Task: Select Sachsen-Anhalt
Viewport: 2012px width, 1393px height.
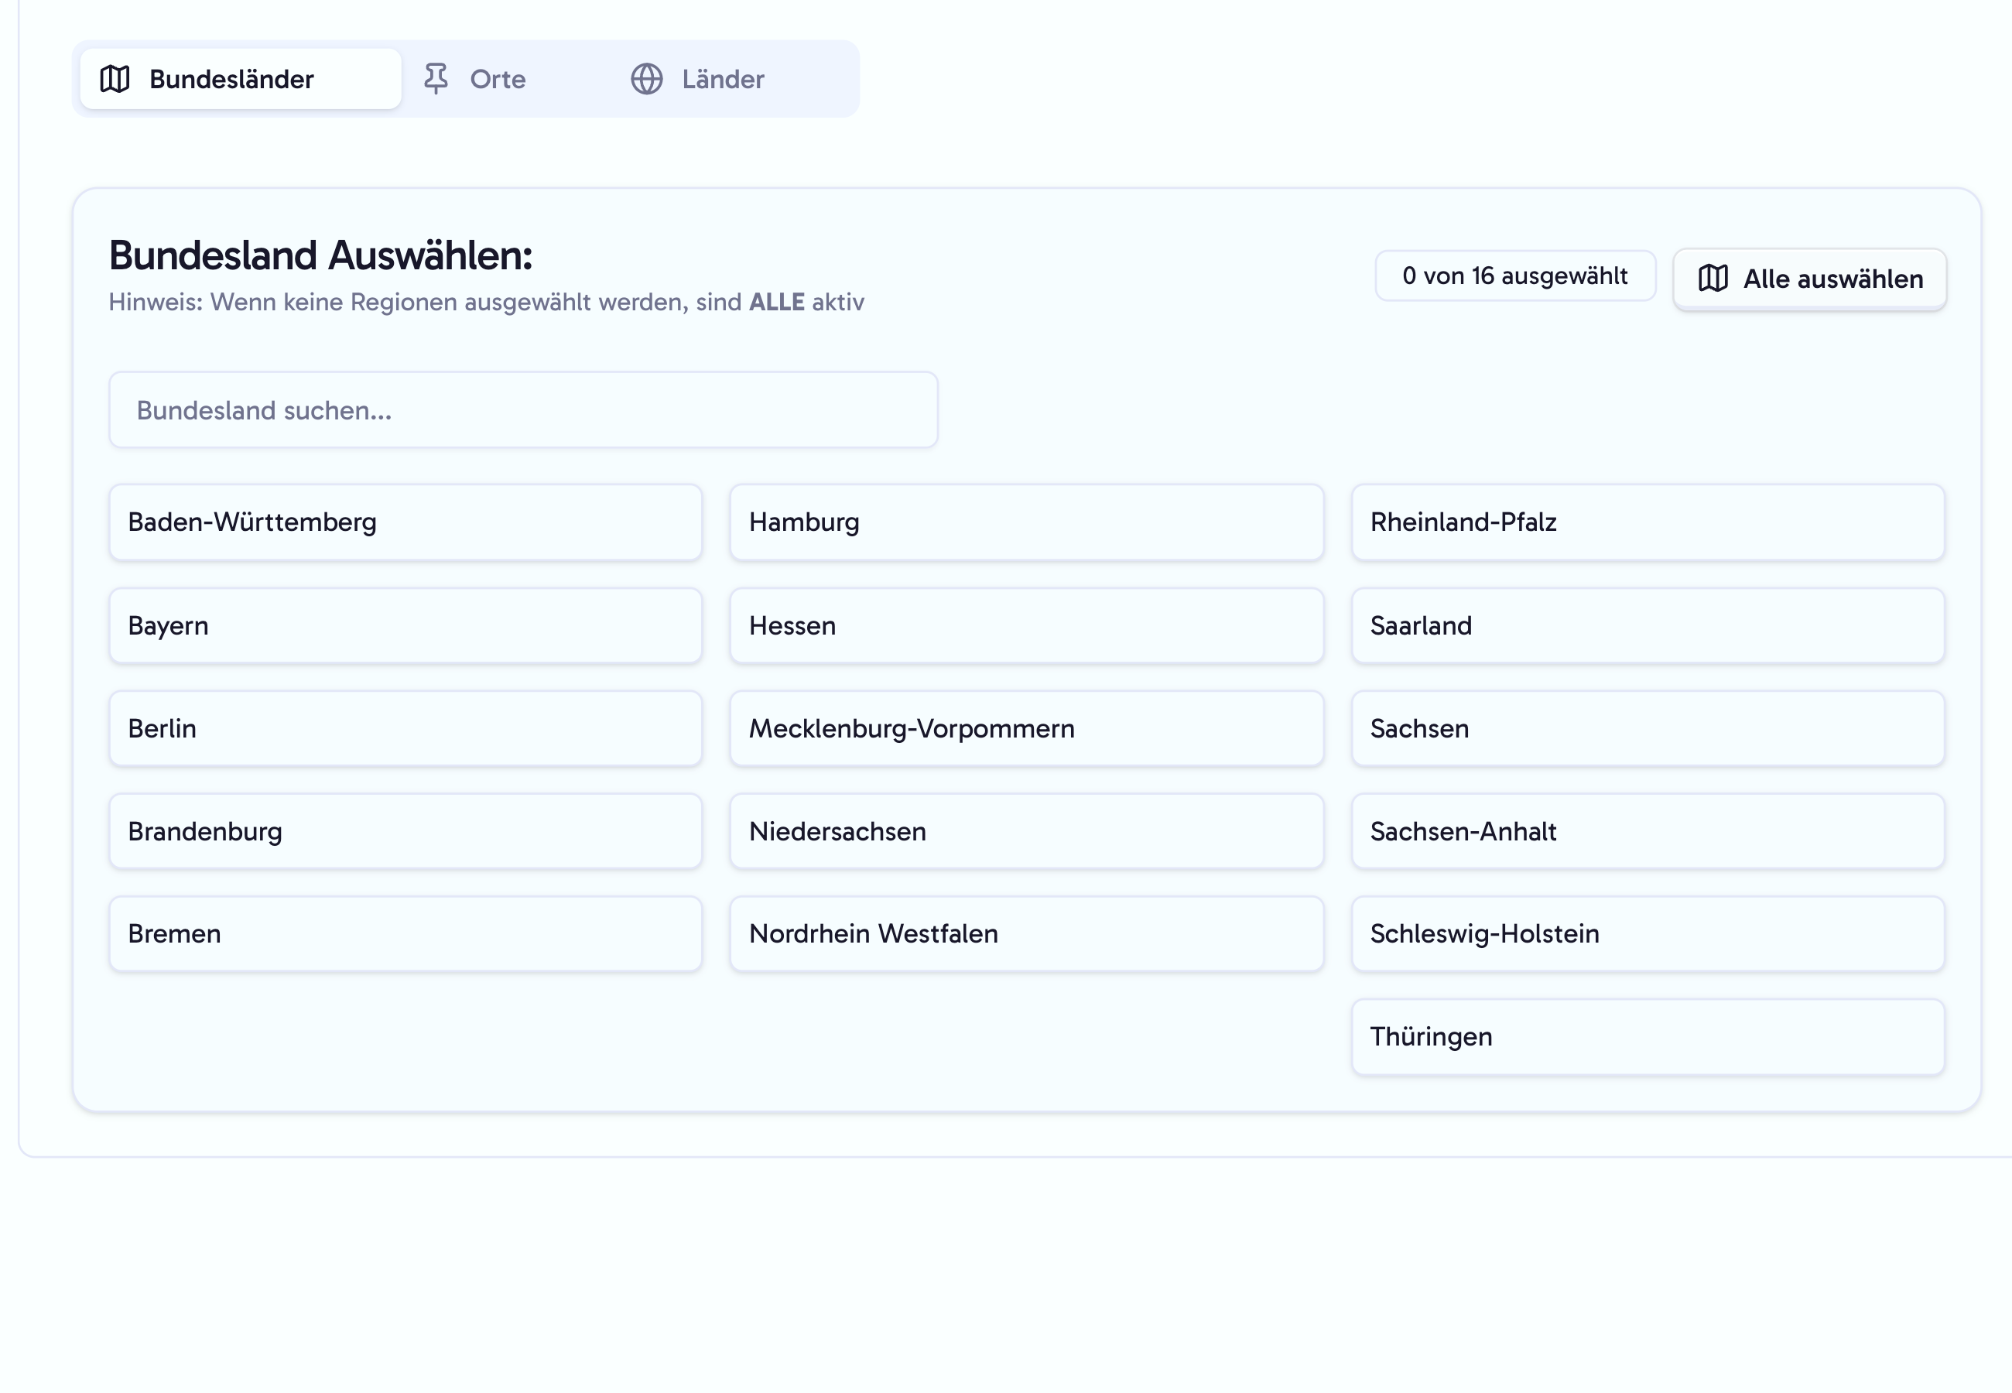Action: pos(1648,832)
